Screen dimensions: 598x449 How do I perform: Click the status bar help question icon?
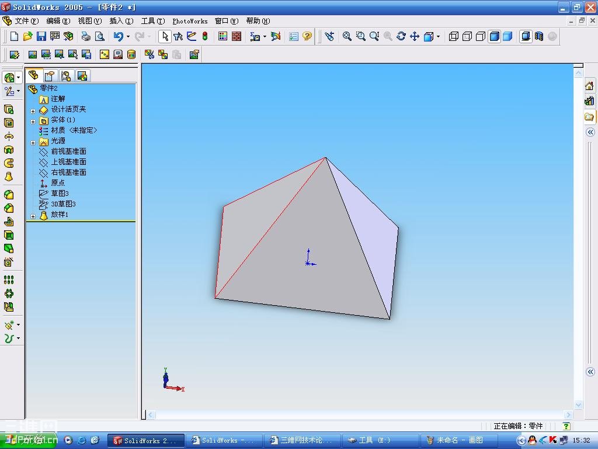click(566, 426)
